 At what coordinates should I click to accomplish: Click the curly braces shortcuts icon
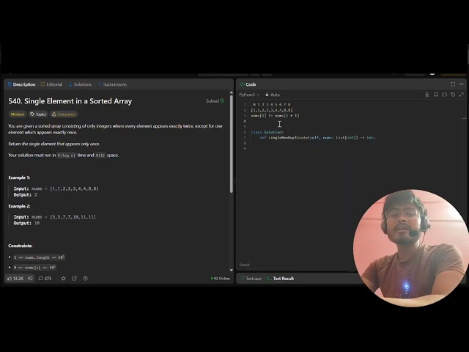445,95
